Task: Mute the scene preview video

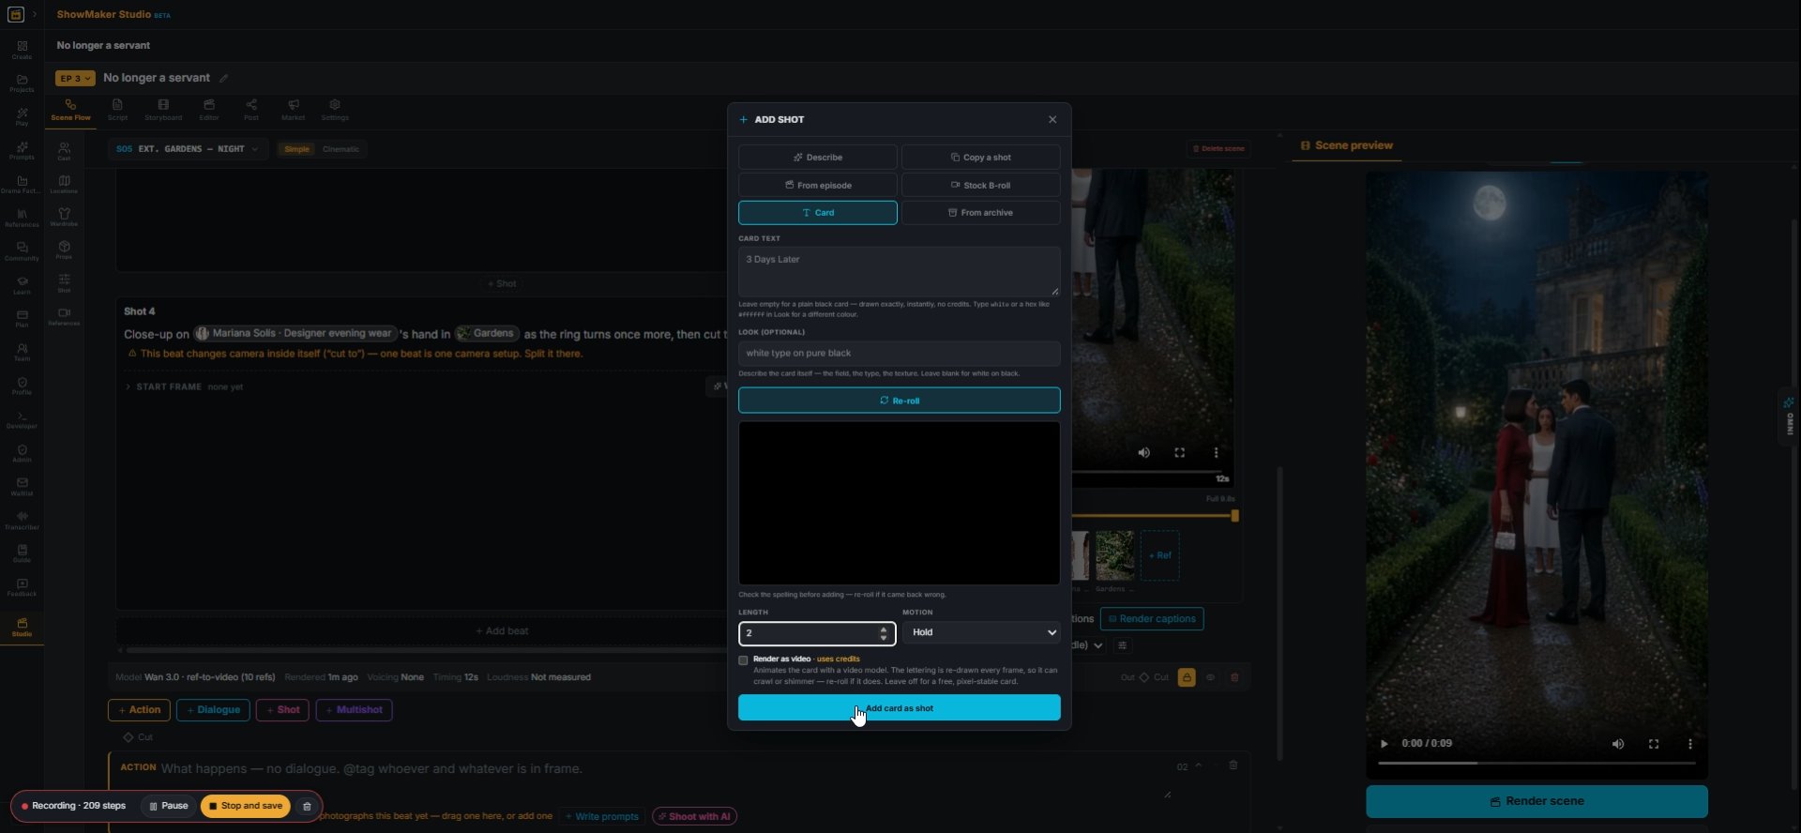Action: click(x=1618, y=744)
